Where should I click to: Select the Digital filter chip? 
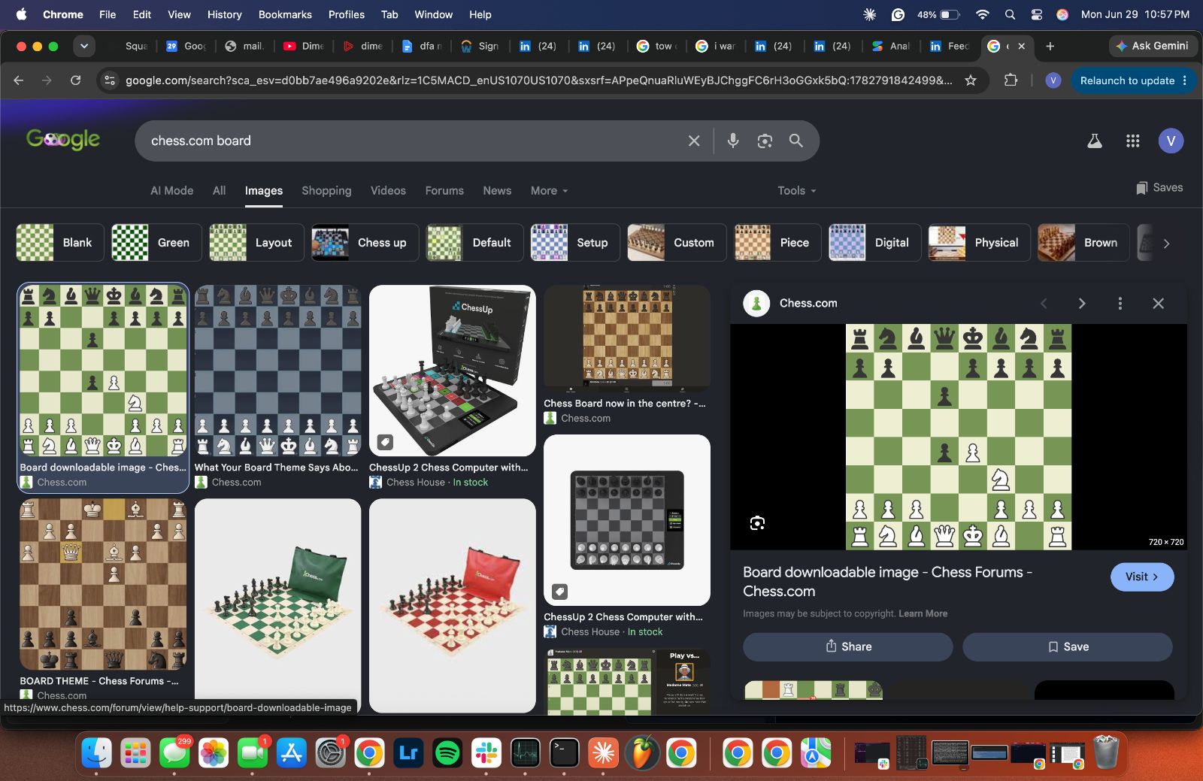(x=875, y=243)
